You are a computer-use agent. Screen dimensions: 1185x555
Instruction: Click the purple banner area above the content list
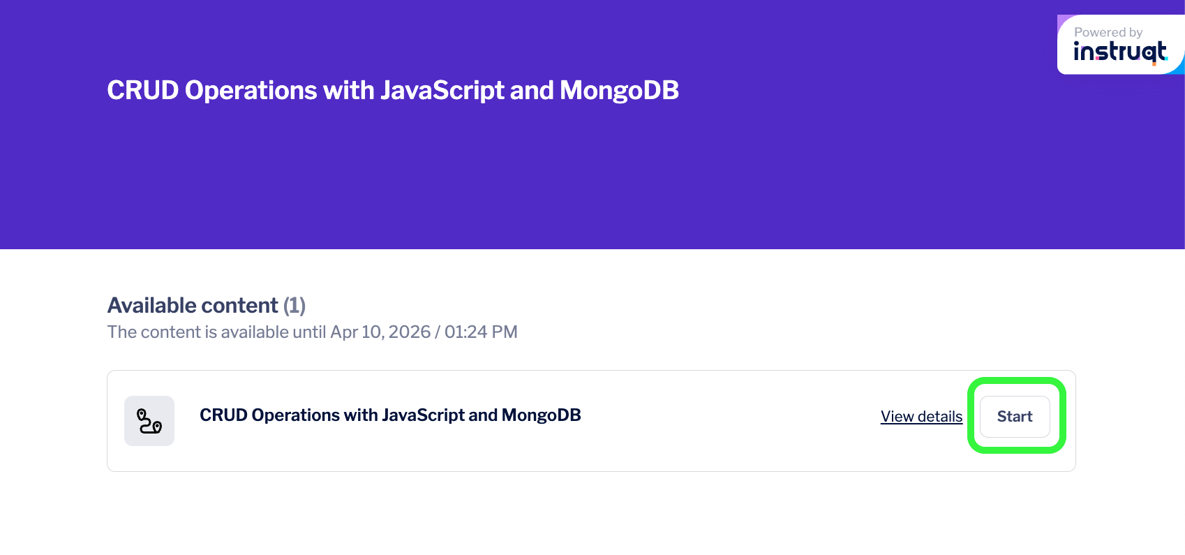coord(489,175)
